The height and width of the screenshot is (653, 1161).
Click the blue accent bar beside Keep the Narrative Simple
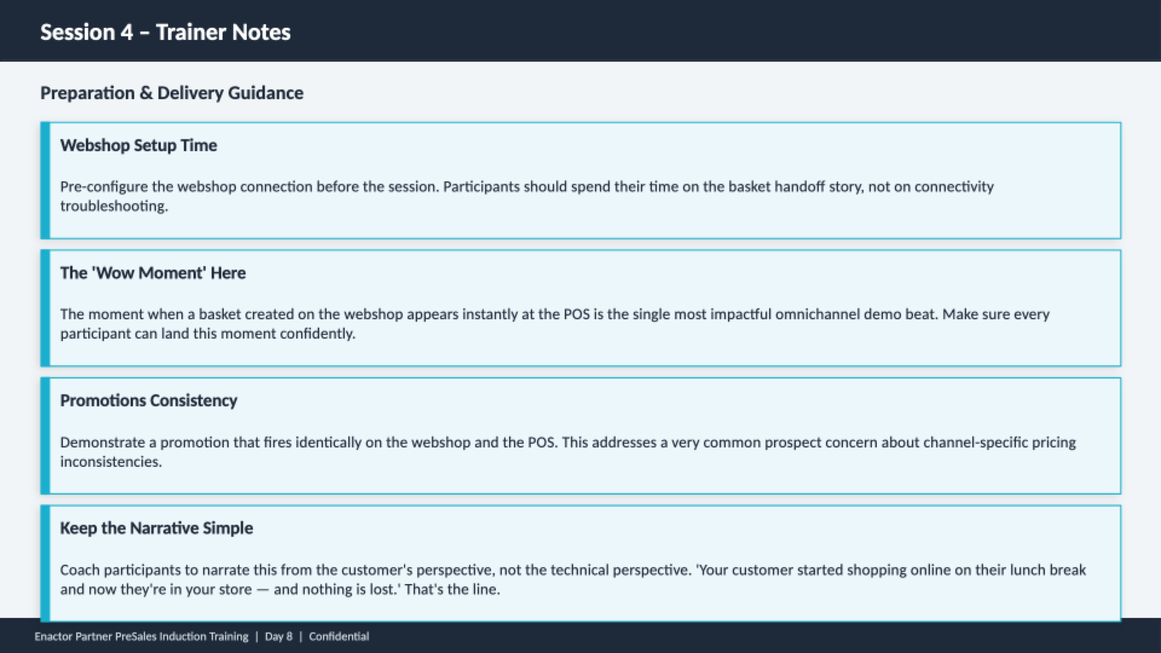45,564
